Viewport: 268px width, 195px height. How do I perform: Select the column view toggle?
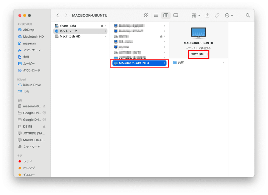click(166, 15)
